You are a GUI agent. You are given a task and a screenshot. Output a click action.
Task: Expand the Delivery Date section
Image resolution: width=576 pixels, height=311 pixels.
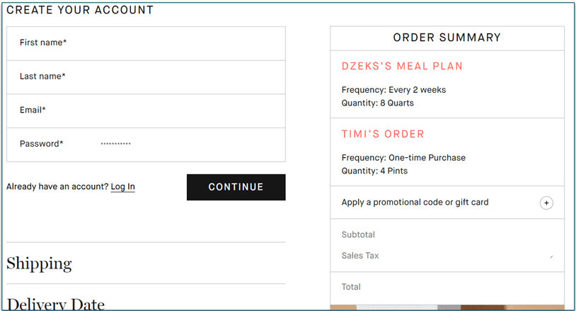[x=55, y=305]
